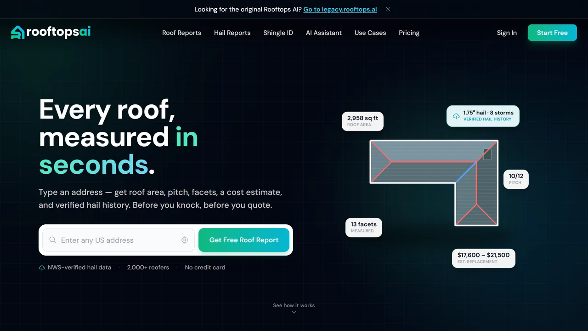Click the Rooftops AI house logo icon
The image size is (588, 331).
pyautogui.click(x=17, y=32)
